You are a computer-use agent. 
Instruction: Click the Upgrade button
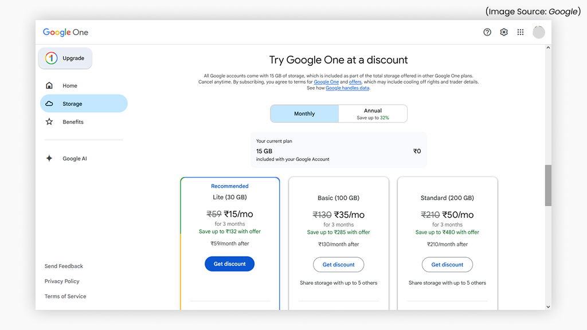(x=65, y=58)
